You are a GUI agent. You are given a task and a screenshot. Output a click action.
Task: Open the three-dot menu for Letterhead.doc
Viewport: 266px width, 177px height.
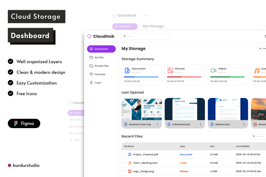(x=201, y=125)
